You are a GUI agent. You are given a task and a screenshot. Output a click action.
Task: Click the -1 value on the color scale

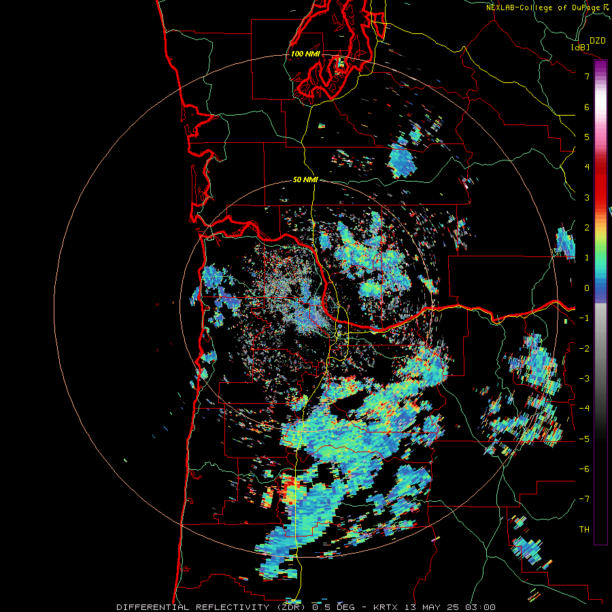tap(584, 318)
